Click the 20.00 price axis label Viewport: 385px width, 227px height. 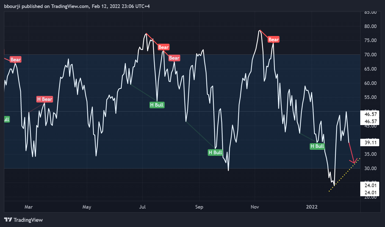coord(371,197)
